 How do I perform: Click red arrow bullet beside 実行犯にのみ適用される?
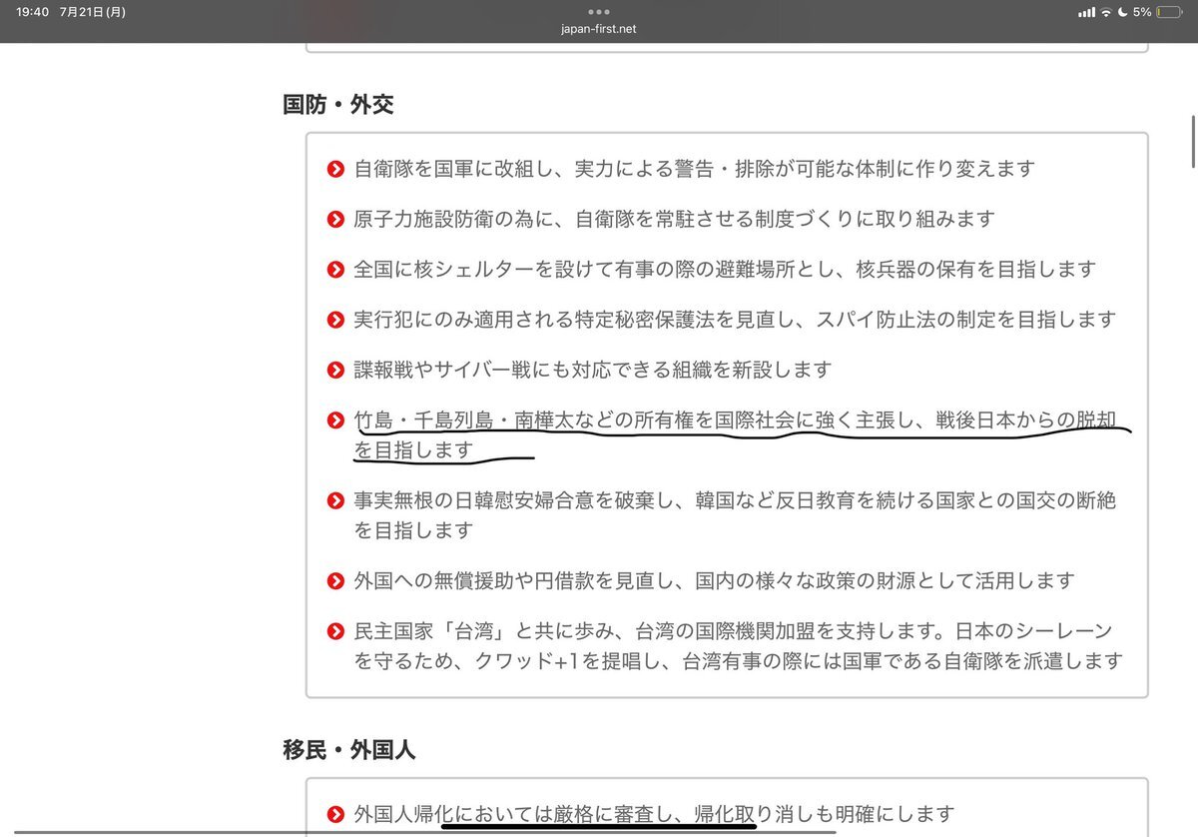pos(335,321)
